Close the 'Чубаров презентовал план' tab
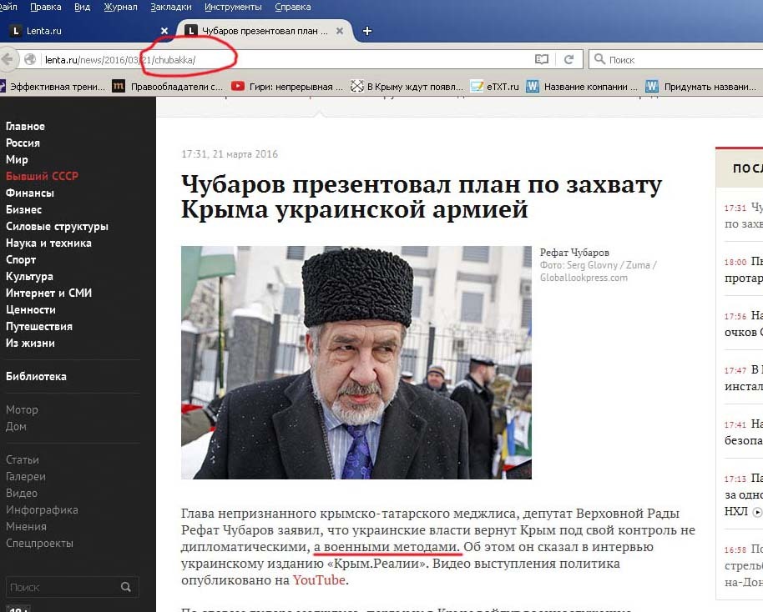This screenshot has width=763, height=612. click(x=339, y=31)
